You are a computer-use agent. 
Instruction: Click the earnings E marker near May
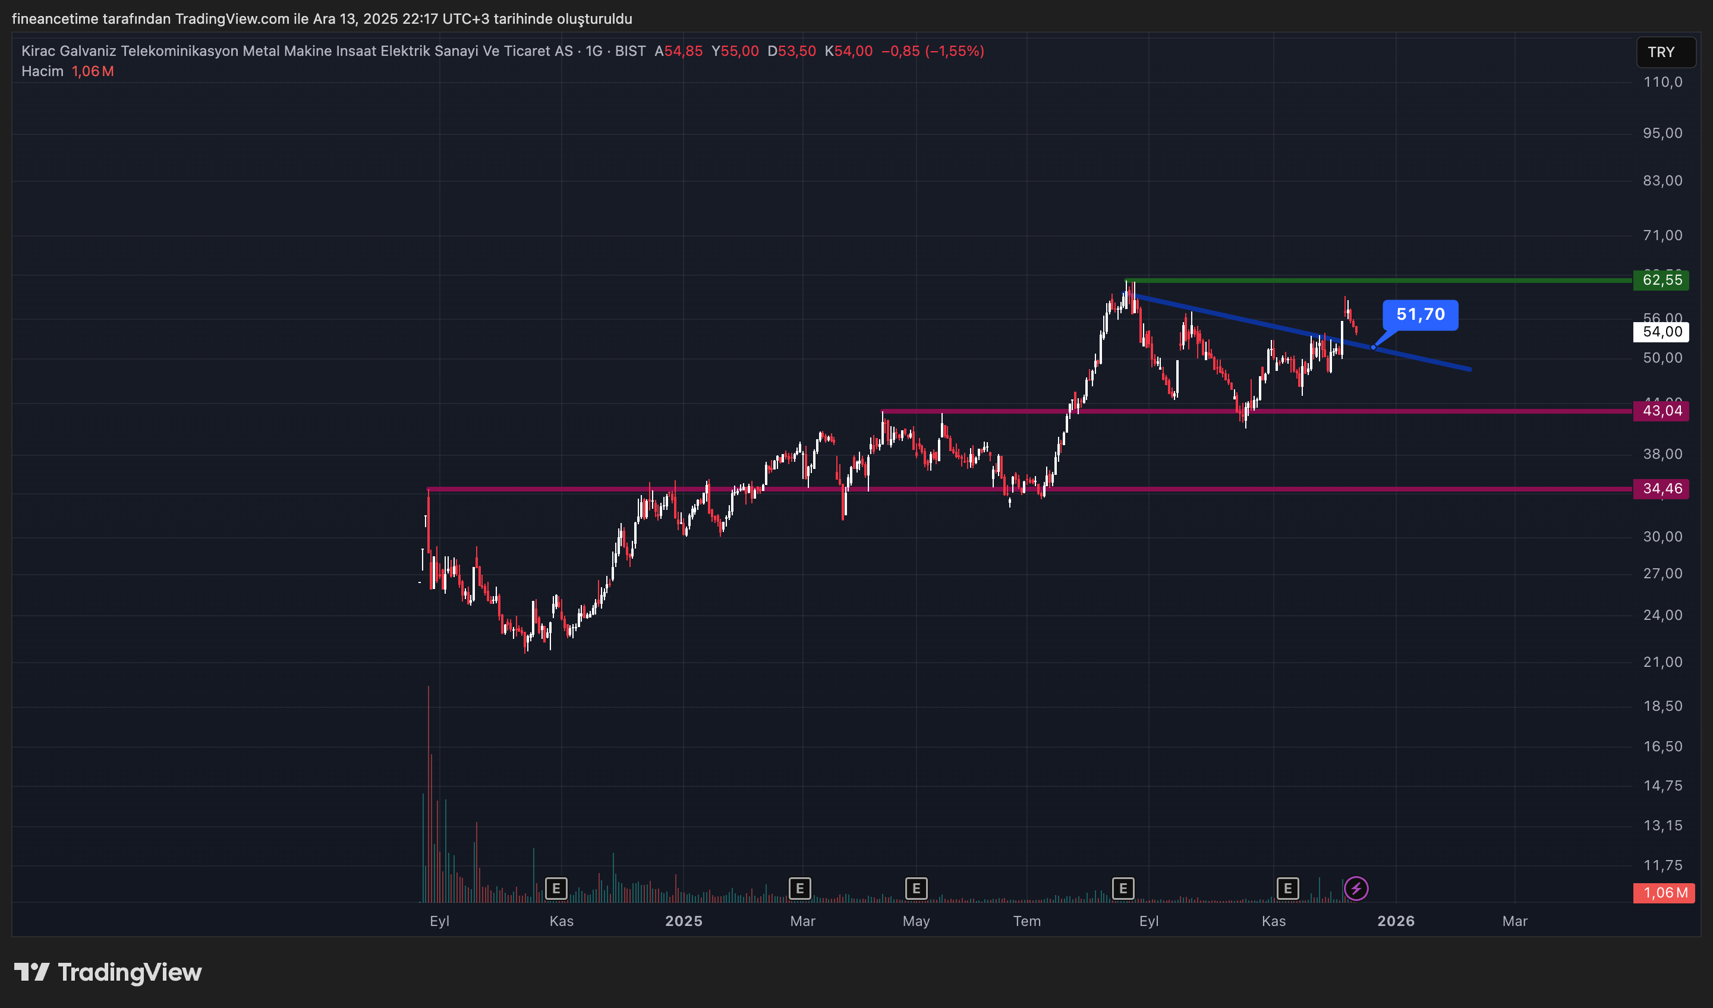pos(915,888)
